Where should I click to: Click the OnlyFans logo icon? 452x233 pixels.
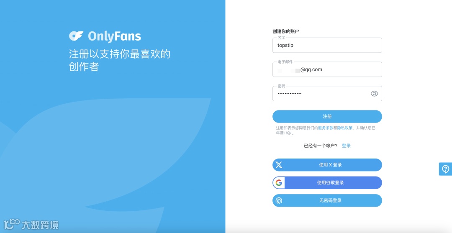[x=76, y=36]
